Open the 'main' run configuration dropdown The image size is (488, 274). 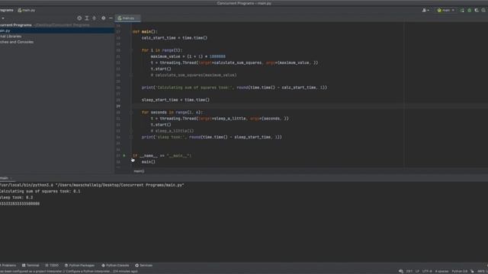(445, 10)
